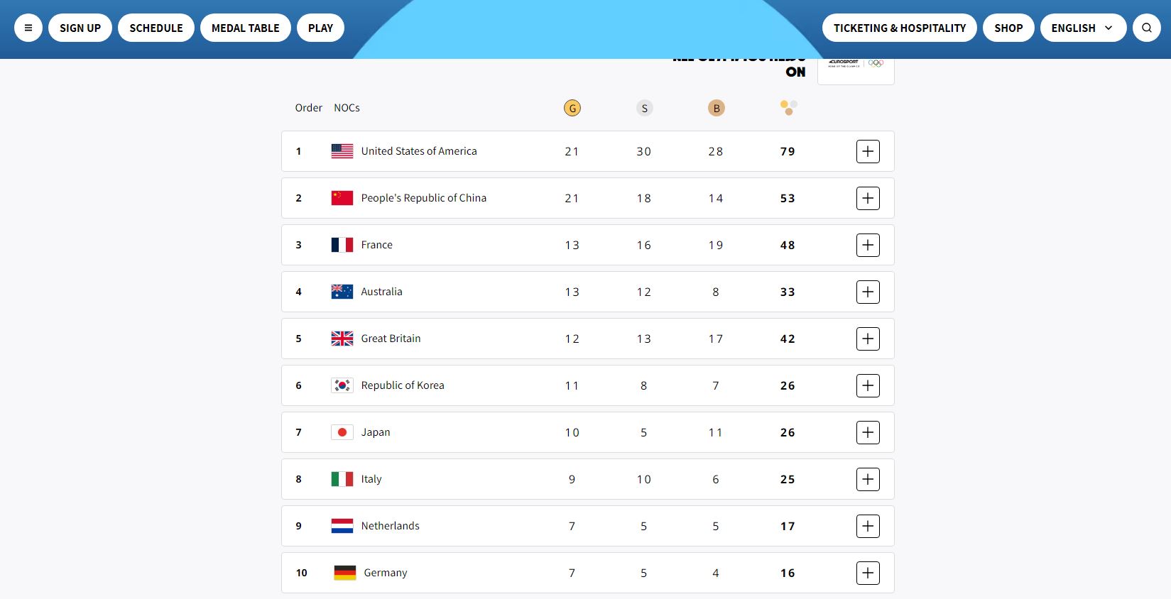Open the hamburger menu
The width and height of the screenshot is (1171, 599).
(28, 28)
